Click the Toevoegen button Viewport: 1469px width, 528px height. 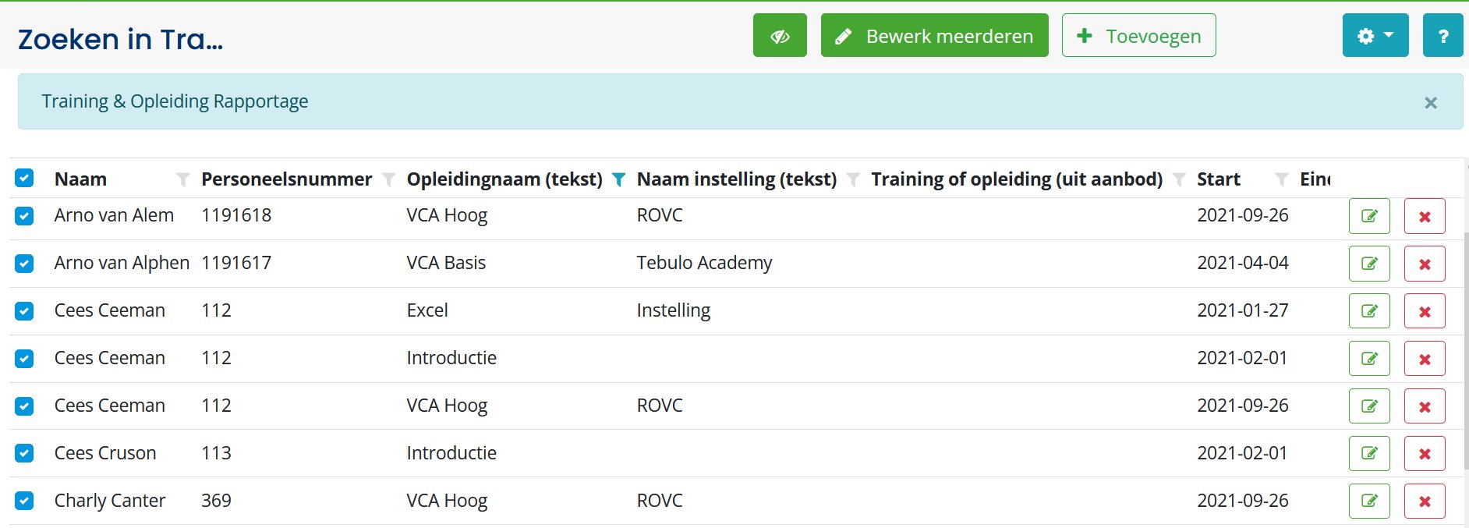(1138, 35)
